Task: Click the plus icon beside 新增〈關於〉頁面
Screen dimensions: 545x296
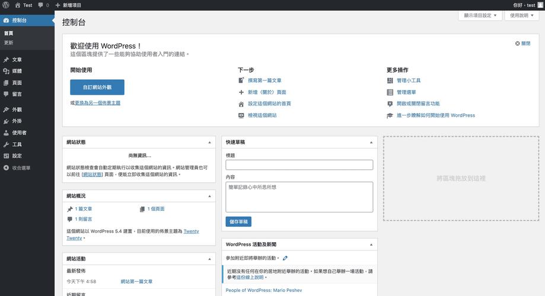Action: (x=241, y=92)
